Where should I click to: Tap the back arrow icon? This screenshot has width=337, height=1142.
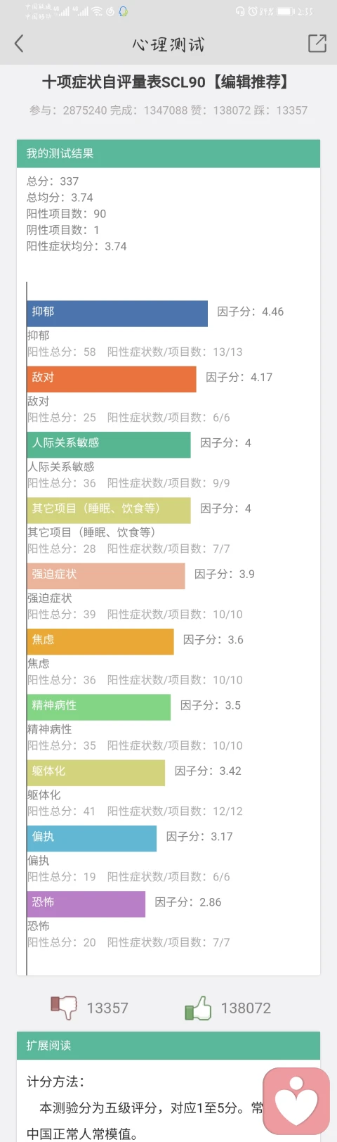click(19, 44)
